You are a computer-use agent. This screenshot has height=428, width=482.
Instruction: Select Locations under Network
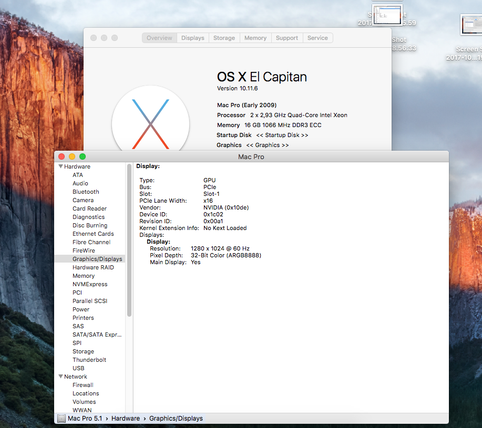point(86,393)
